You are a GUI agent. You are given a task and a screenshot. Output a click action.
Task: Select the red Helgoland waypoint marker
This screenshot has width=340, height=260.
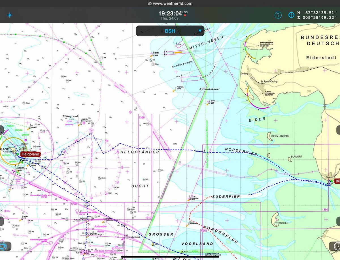coord(30,154)
